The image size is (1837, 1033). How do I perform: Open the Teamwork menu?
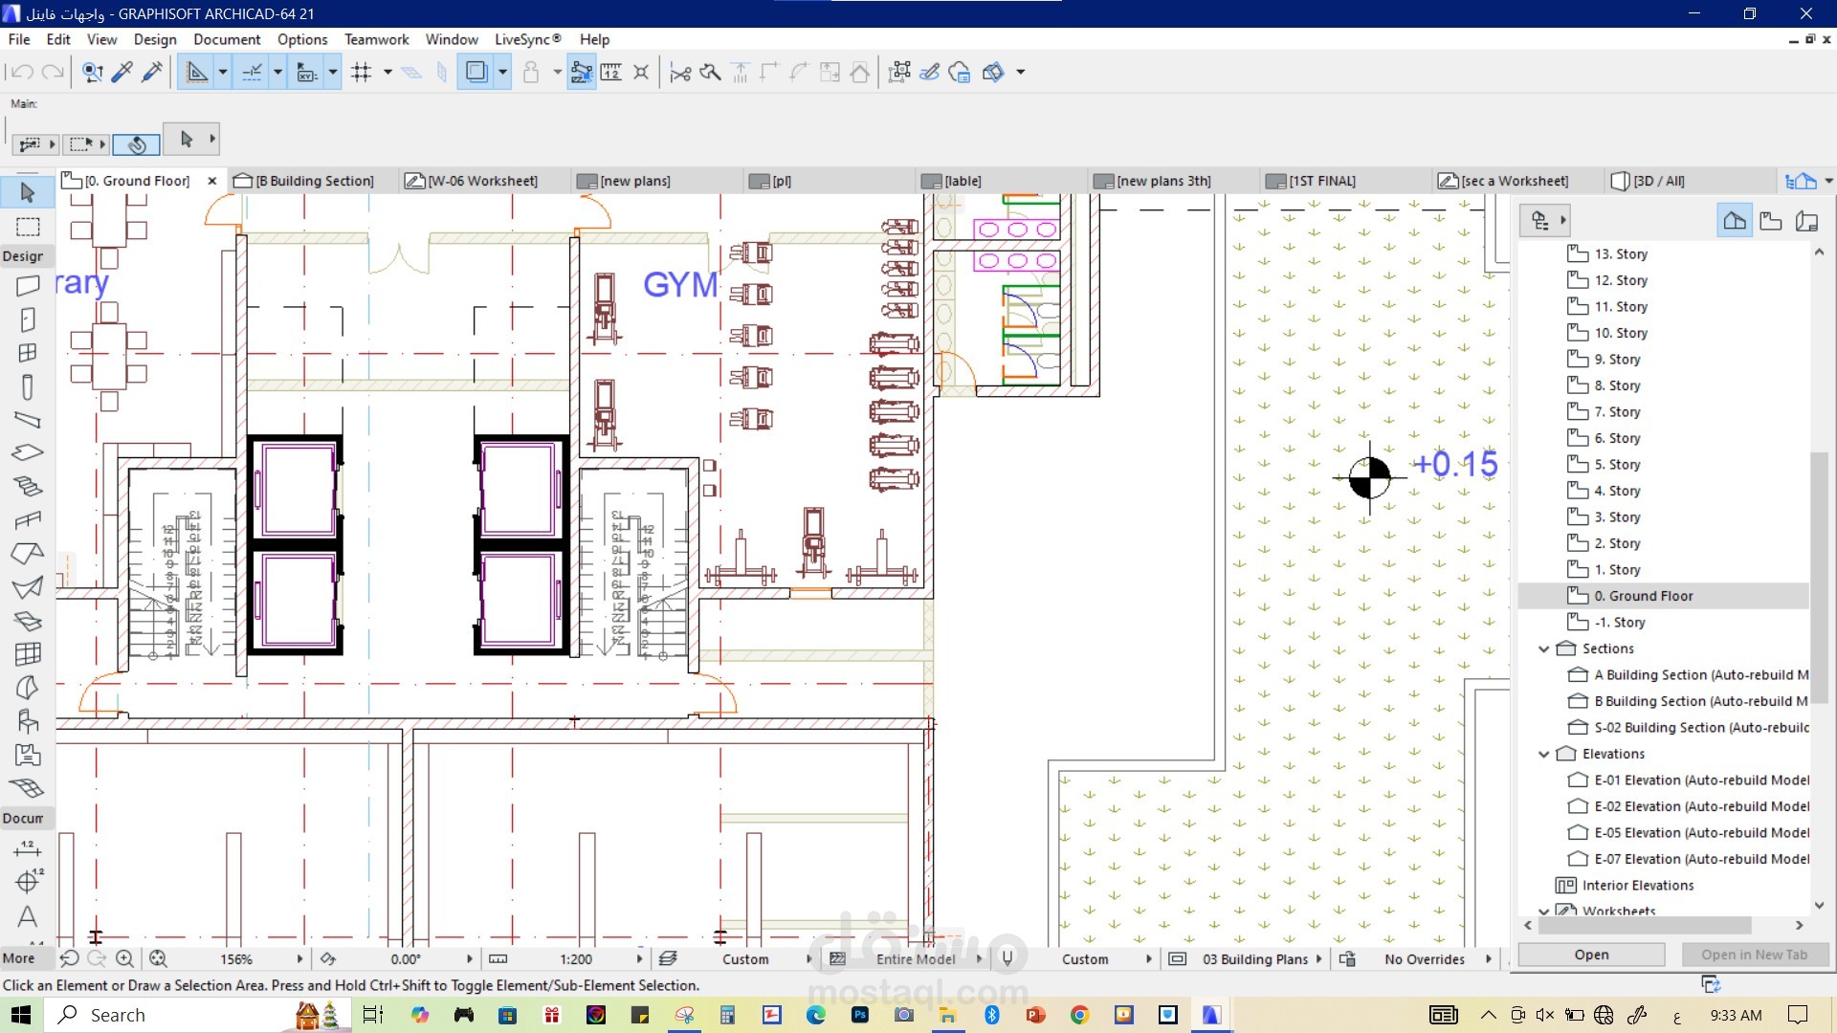click(x=376, y=39)
